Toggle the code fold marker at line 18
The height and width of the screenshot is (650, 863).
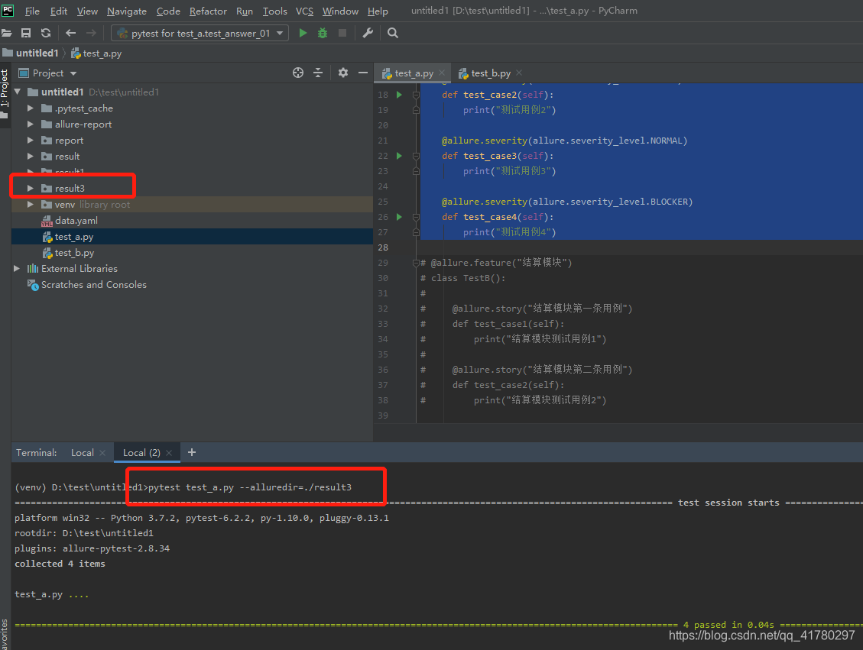click(416, 95)
